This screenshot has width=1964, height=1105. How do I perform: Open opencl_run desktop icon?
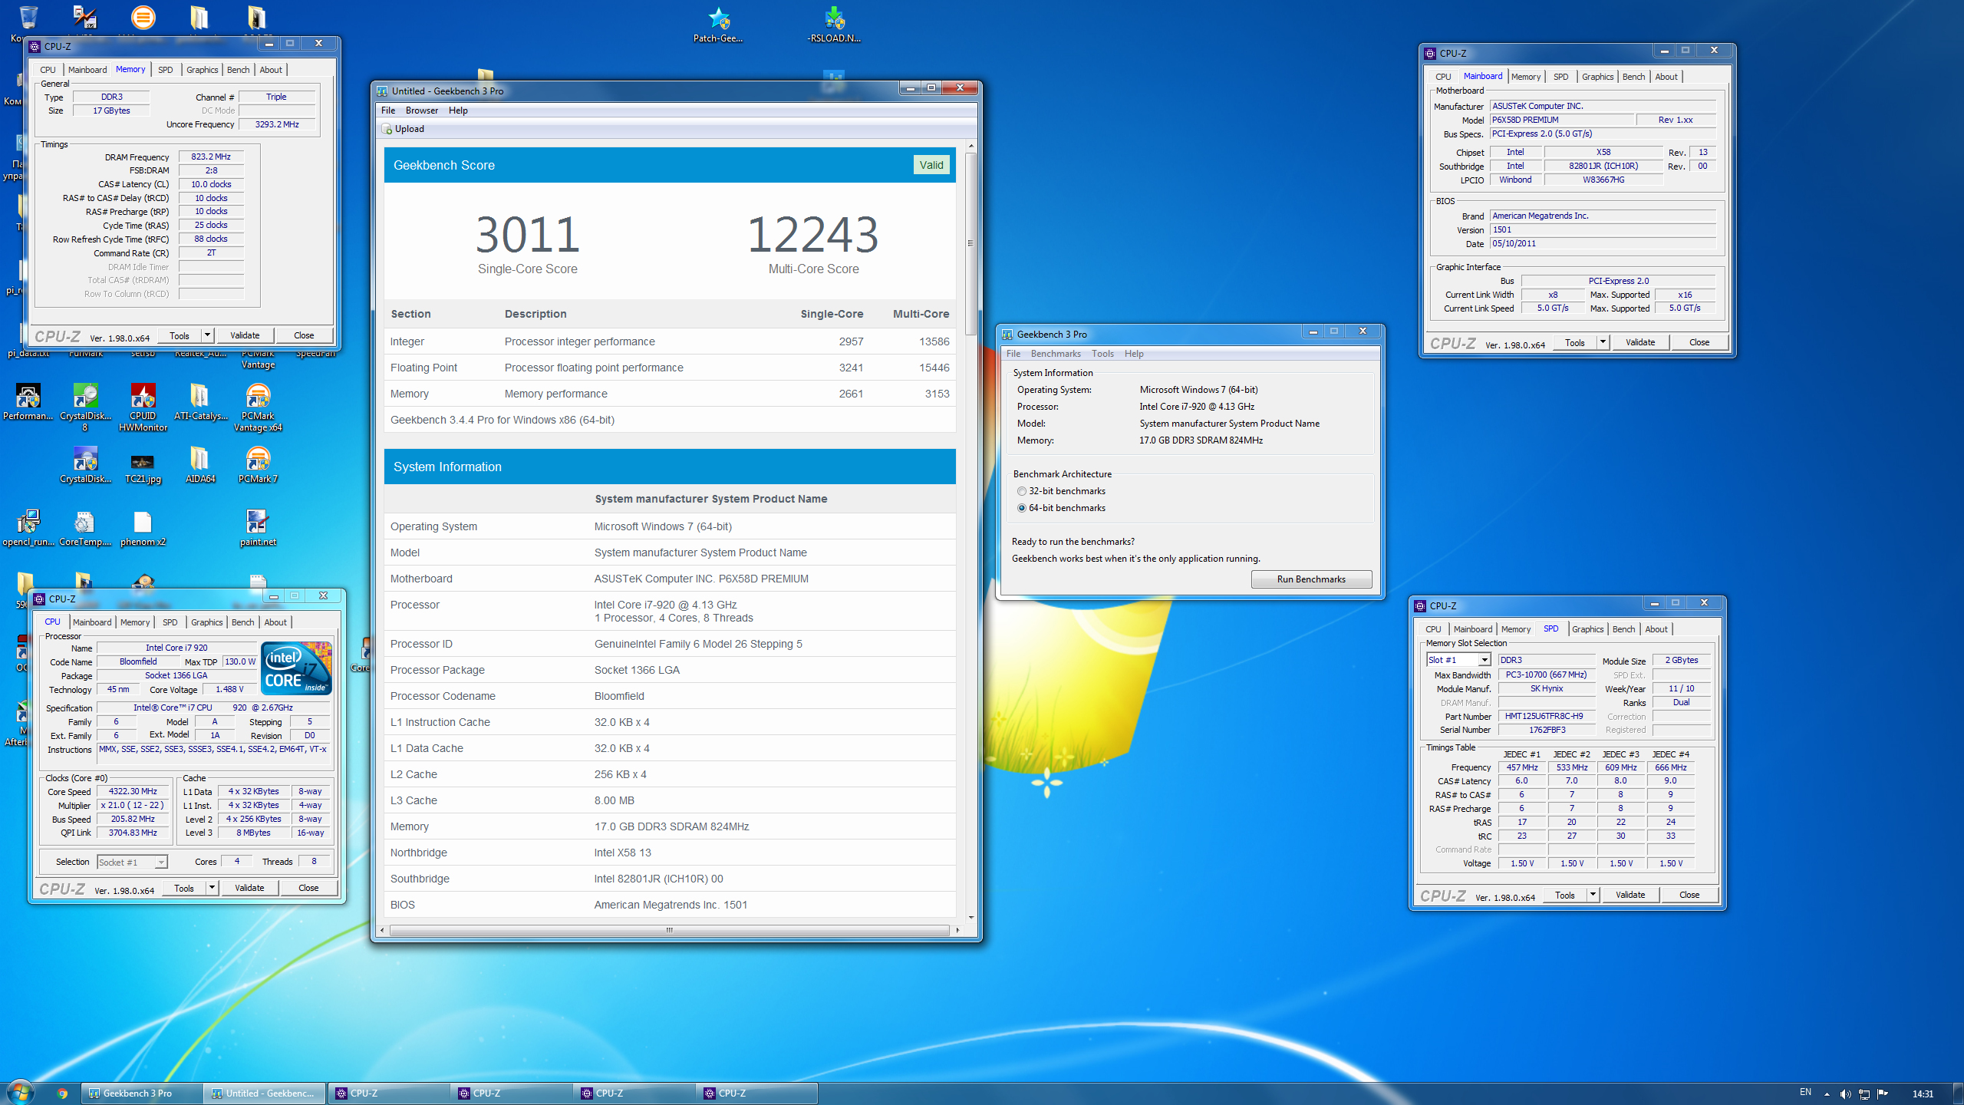coord(28,528)
